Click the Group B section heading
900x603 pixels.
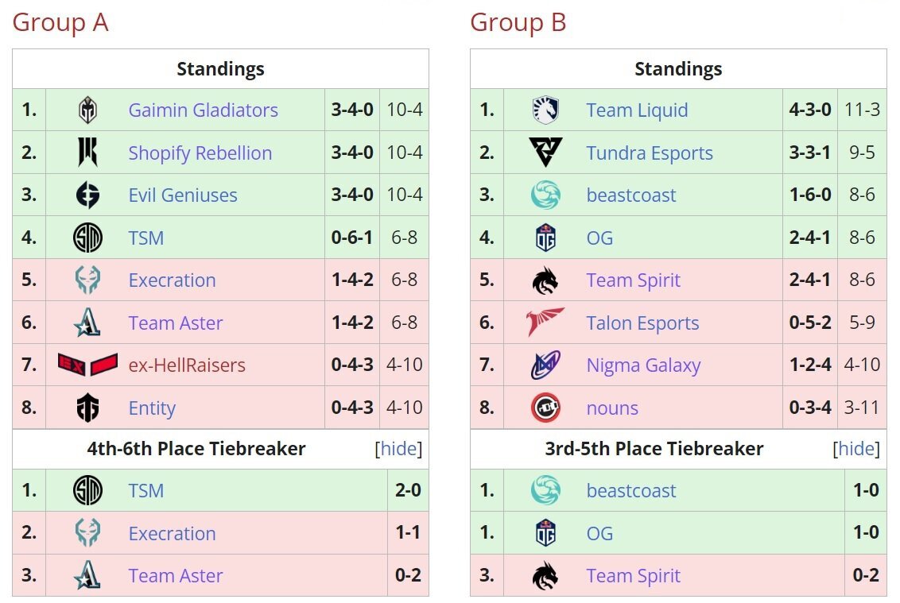(x=518, y=22)
